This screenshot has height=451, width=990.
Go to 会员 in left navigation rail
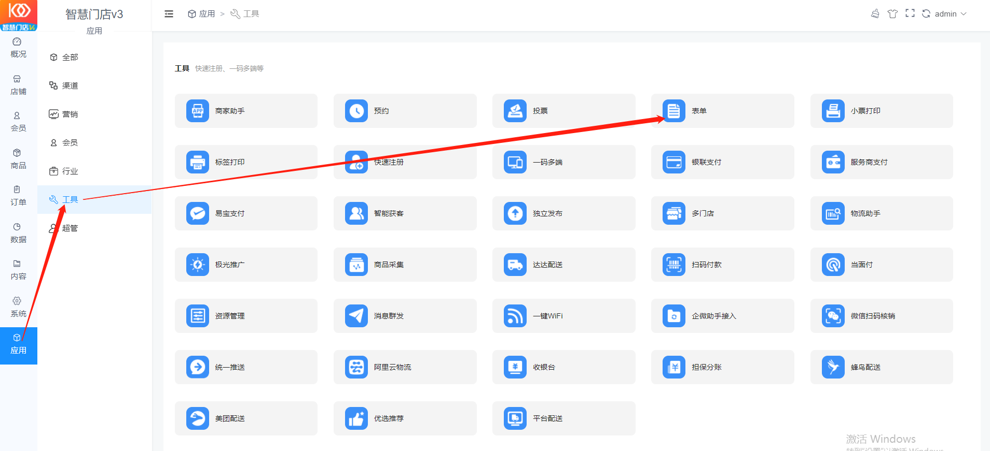pos(19,122)
